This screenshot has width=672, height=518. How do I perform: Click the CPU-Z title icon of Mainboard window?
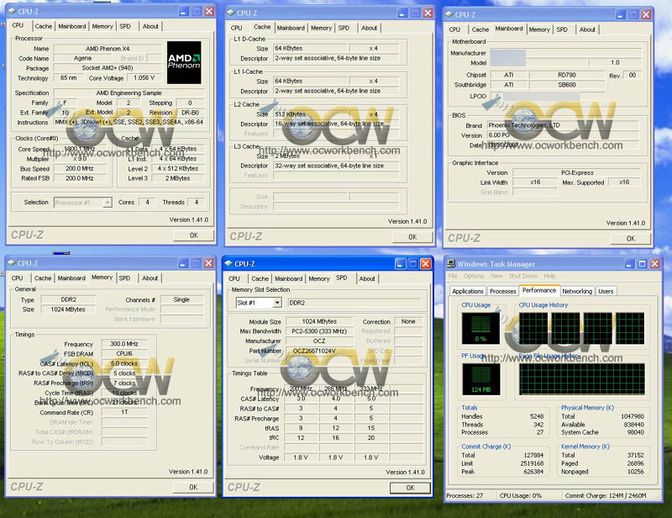click(449, 14)
